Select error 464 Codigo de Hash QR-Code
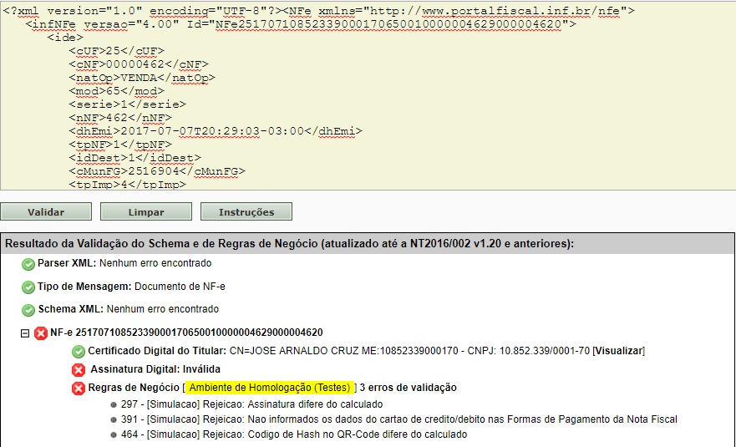Image resolution: width=736 pixels, height=447 pixels. tap(294, 434)
